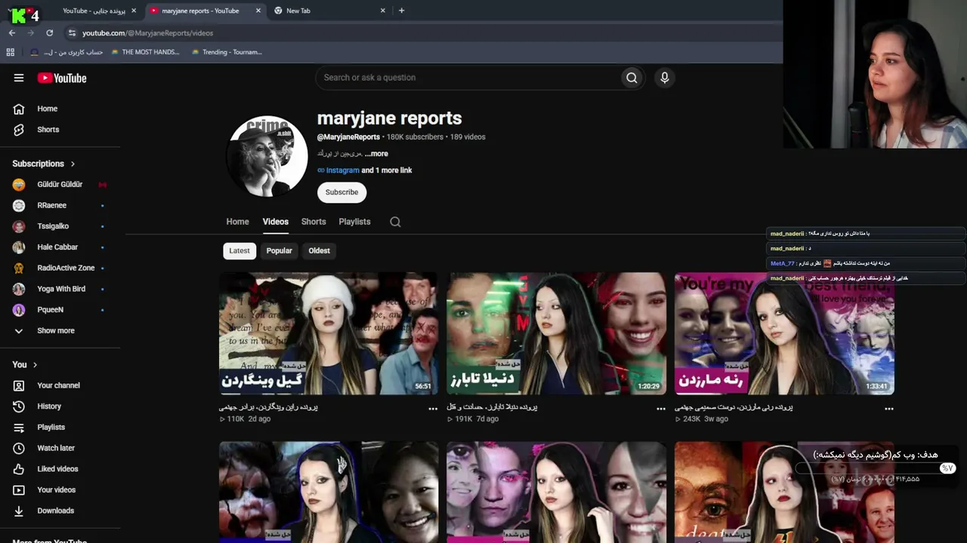Open the apps grid in the bookmarks bar

tap(11, 52)
